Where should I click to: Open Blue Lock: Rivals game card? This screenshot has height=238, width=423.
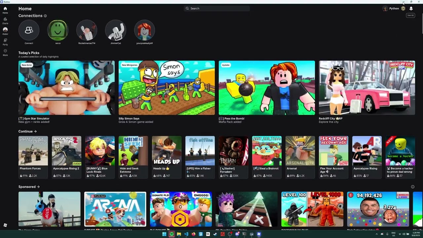[100, 157]
